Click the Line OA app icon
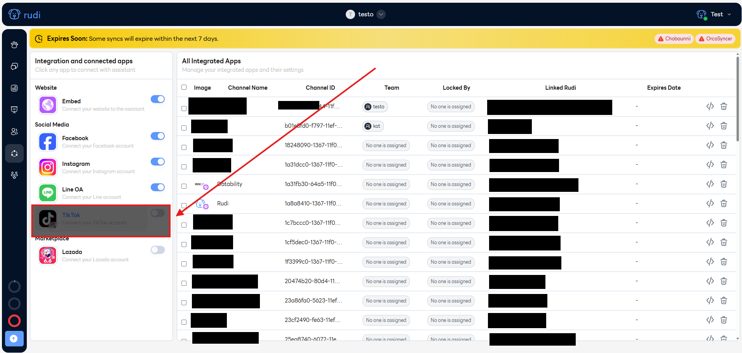The width and height of the screenshot is (742, 353). click(48, 193)
